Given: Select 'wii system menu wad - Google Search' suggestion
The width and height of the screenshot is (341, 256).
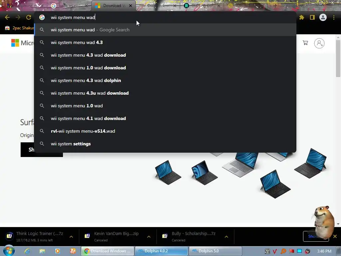Looking at the screenshot, I should [165, 30].
